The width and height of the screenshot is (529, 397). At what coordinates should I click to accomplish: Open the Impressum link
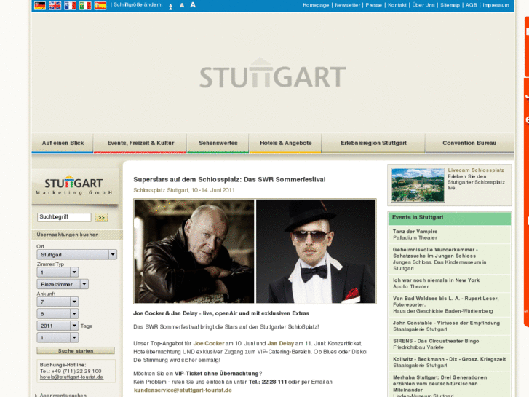tap(496, 5)
